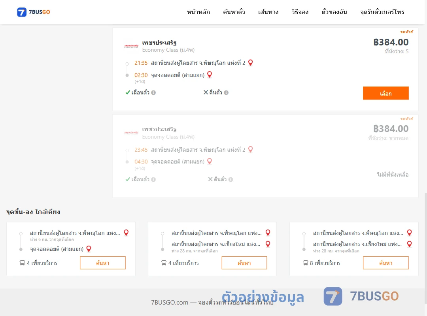Show เลื่อนตั๋ว info icon on 23:45 trip
The image size is (427, 316).
pos(153,179)
